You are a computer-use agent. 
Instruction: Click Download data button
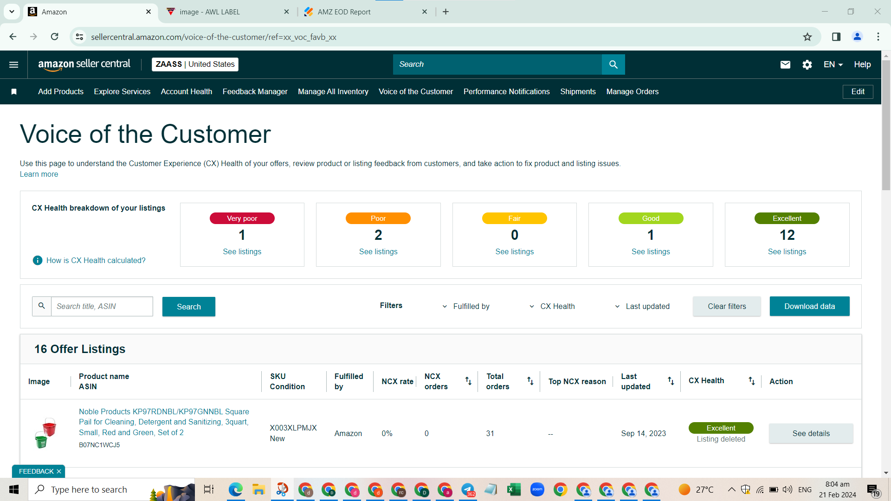coord(809,306)
